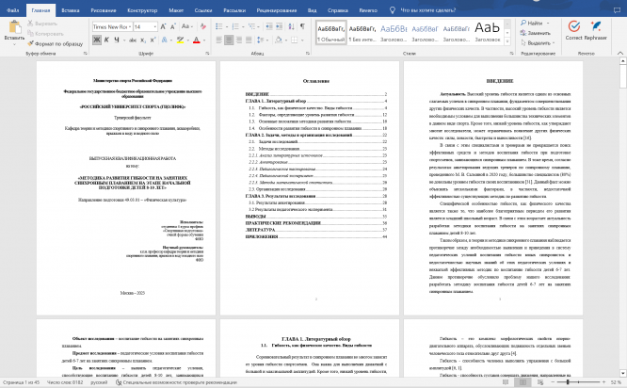
Task: Apply superscript formatting
Action: pos(153,40)
